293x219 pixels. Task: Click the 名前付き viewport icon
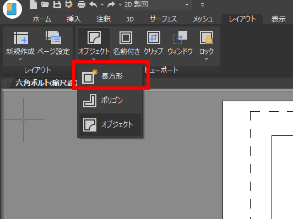tap(126, 38)
